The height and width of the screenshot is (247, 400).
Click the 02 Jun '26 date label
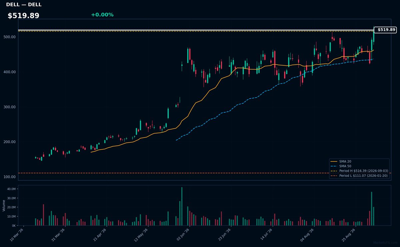183,235
